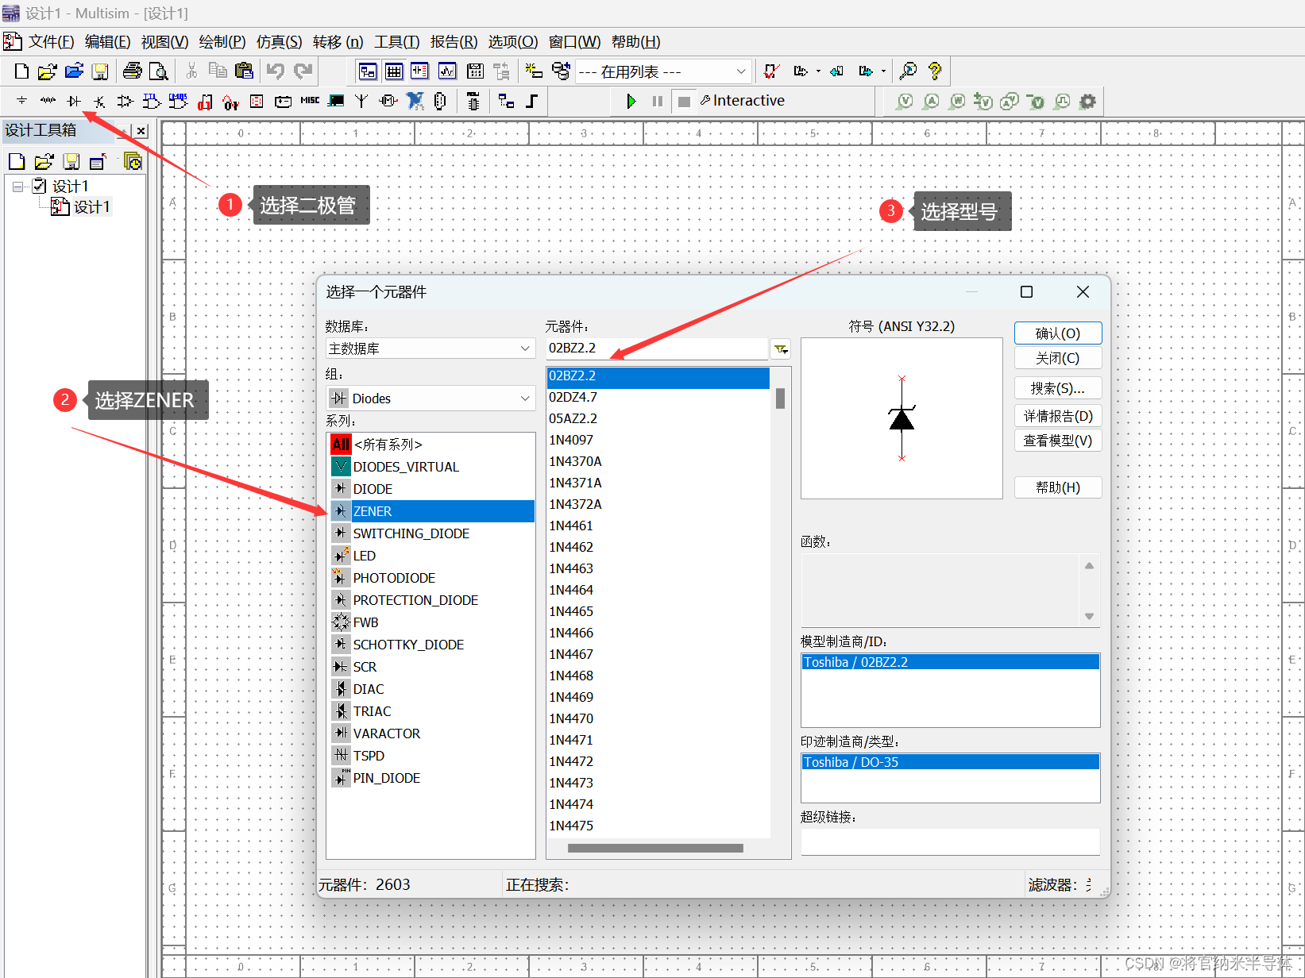Image resolution: width=1305 pixels, height=978 pixels.
Task: Collapse the 设计1 tree node
Action: [x=17, y=187]
